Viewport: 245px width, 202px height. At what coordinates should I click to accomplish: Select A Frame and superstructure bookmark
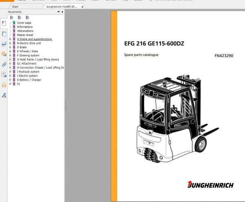pyautogui.click(x=35, y=39)
